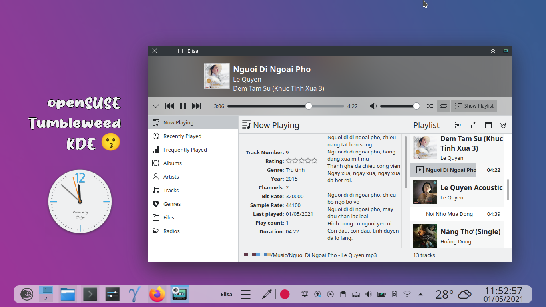Viewport: 546px width, 307px height.
Task: Click the Files folder icon in sidebar
Action: (156, 217)
